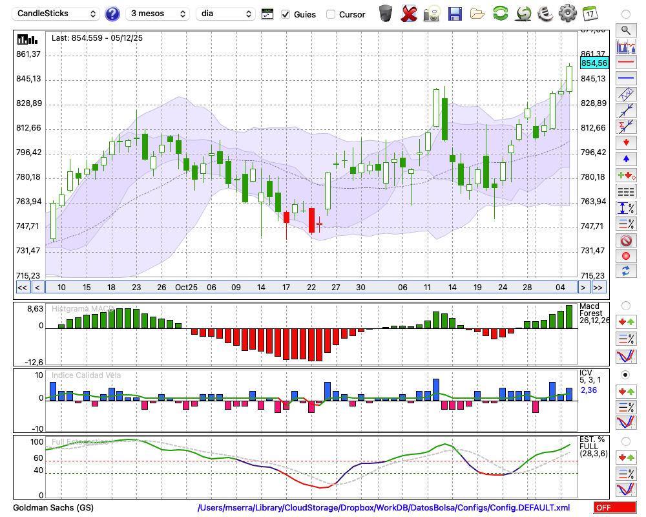Screen dimensions: 646x517
Task: Click the date timeline scroll bar
Action: click(310, 288)
